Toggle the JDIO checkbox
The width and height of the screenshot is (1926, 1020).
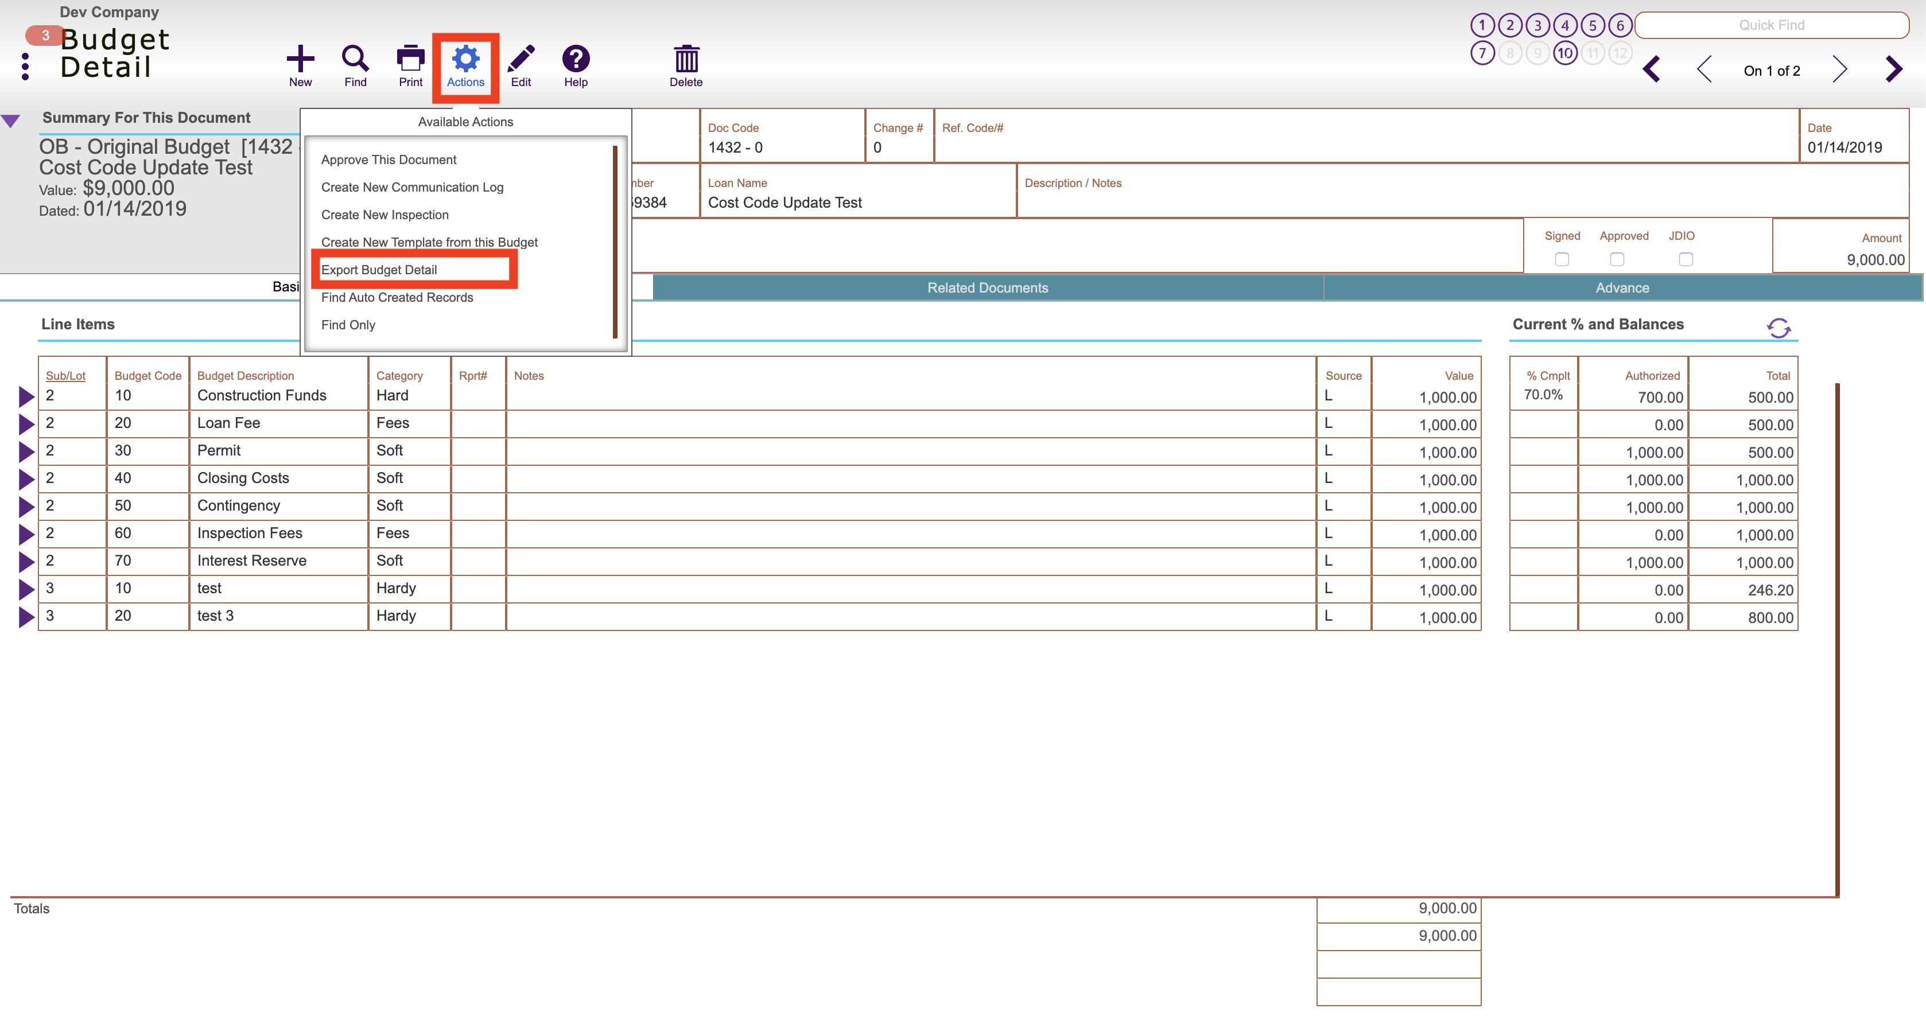click(1686, 259)
